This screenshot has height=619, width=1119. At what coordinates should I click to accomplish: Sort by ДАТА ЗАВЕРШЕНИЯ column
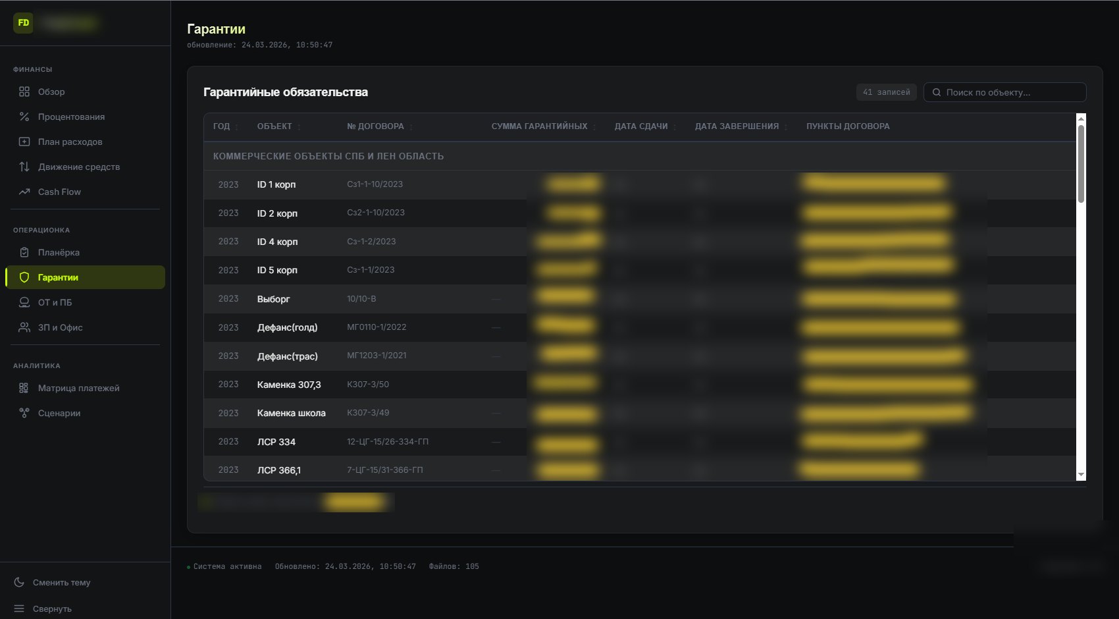(x=741, y=126)
